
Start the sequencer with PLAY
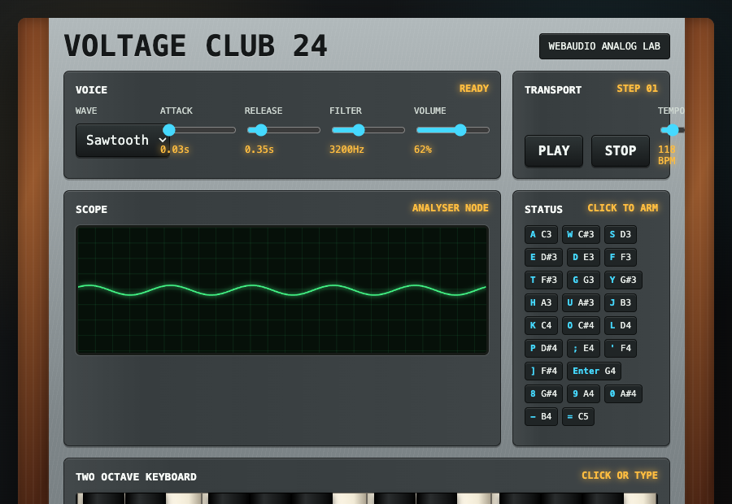pos(554,150)
